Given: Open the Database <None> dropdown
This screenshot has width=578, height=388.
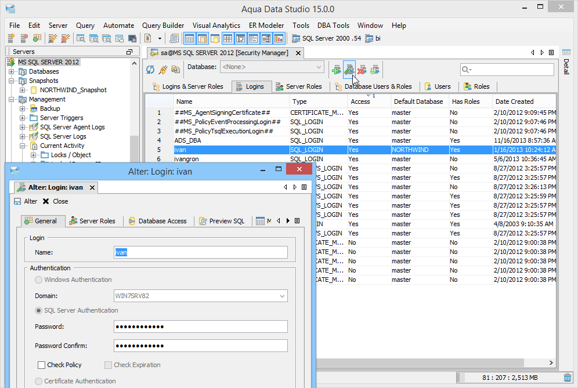Looking at the screenshot, I should pos(319,67).
